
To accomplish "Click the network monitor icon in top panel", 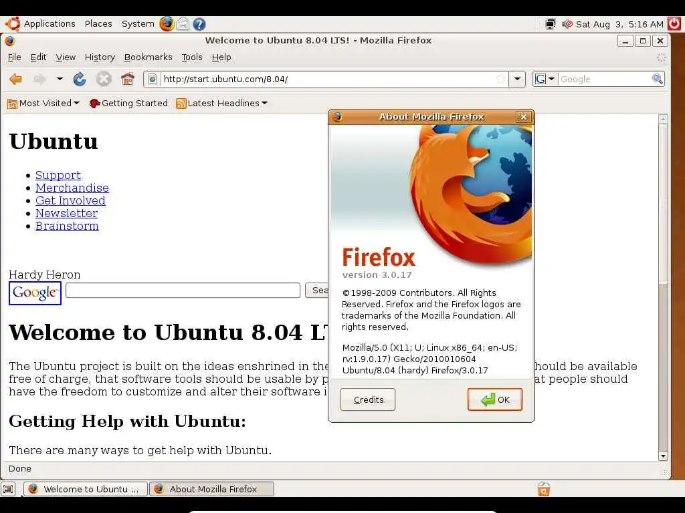I will pyautogui.click(x=551, y=24).
